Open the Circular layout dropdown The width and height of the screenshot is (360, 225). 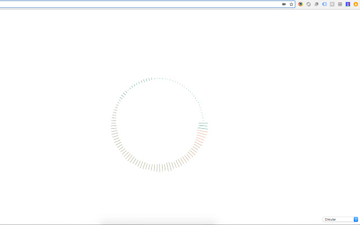click(340, 219)
